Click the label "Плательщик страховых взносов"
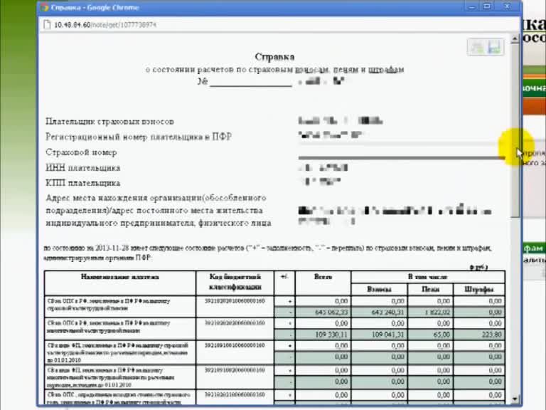 click(109, 121)
